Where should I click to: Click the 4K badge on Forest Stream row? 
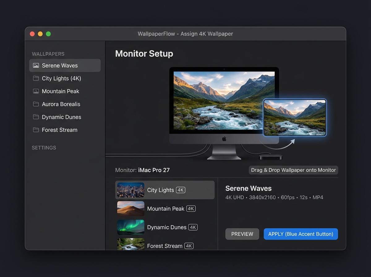pyautogui.click(x=189, y=246)
